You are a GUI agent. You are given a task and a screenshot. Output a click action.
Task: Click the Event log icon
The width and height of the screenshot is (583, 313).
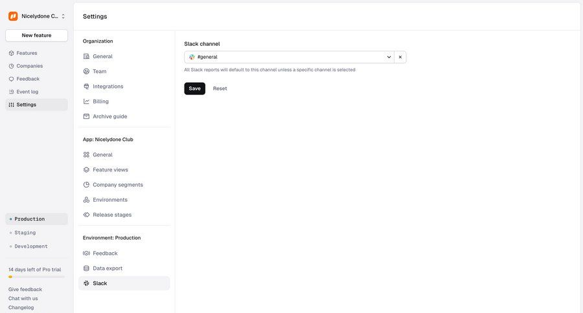tap(11, 92)
